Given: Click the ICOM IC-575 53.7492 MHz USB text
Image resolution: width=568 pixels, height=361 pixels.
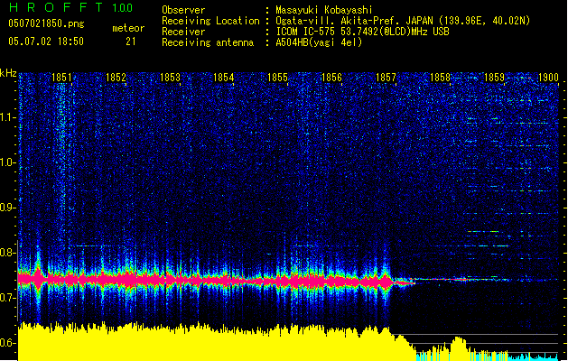Looking at the screenshot, I should coord(363,32).
